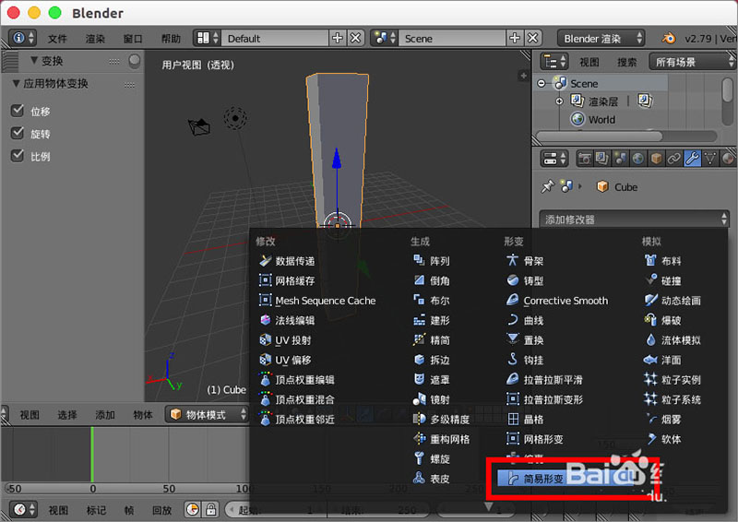This screenshot has height=522, width=738.
Task: Open the object properties cube tab
Action: point(656,159)
